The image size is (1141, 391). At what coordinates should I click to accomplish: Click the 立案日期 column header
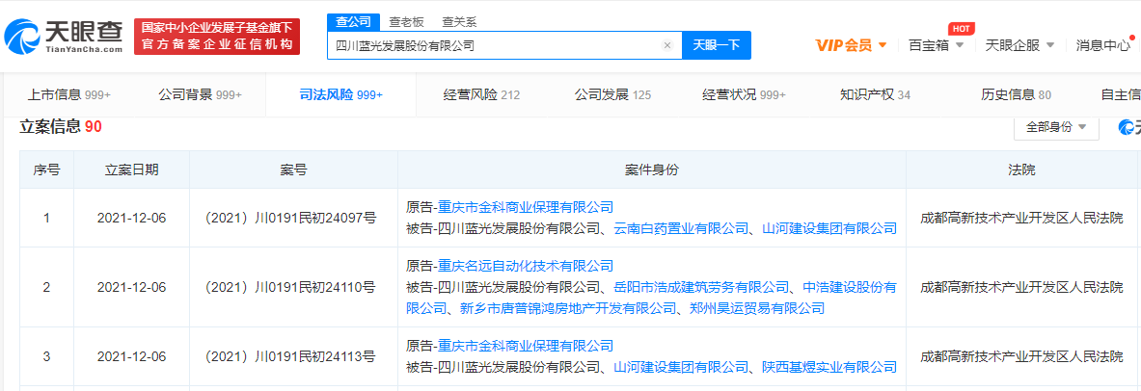pos(132,170)
